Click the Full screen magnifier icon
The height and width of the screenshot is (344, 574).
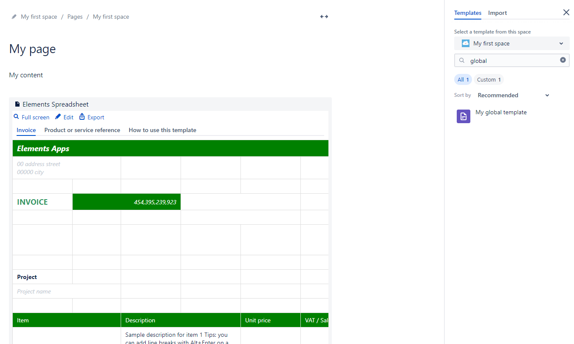click(x=15, y=117)
